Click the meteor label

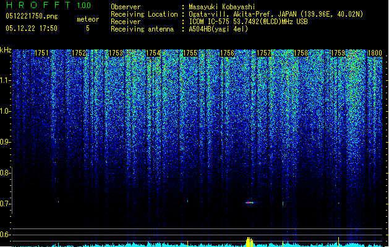click(88, 19)
